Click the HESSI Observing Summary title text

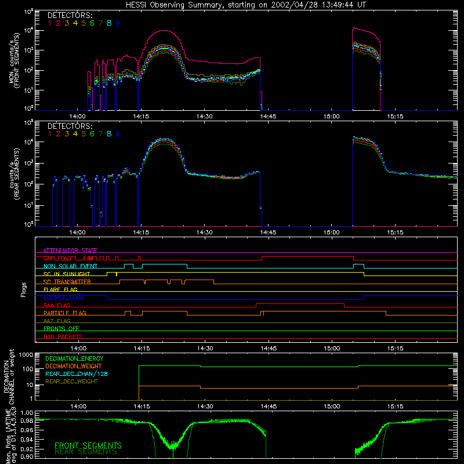tap(245, 5)
